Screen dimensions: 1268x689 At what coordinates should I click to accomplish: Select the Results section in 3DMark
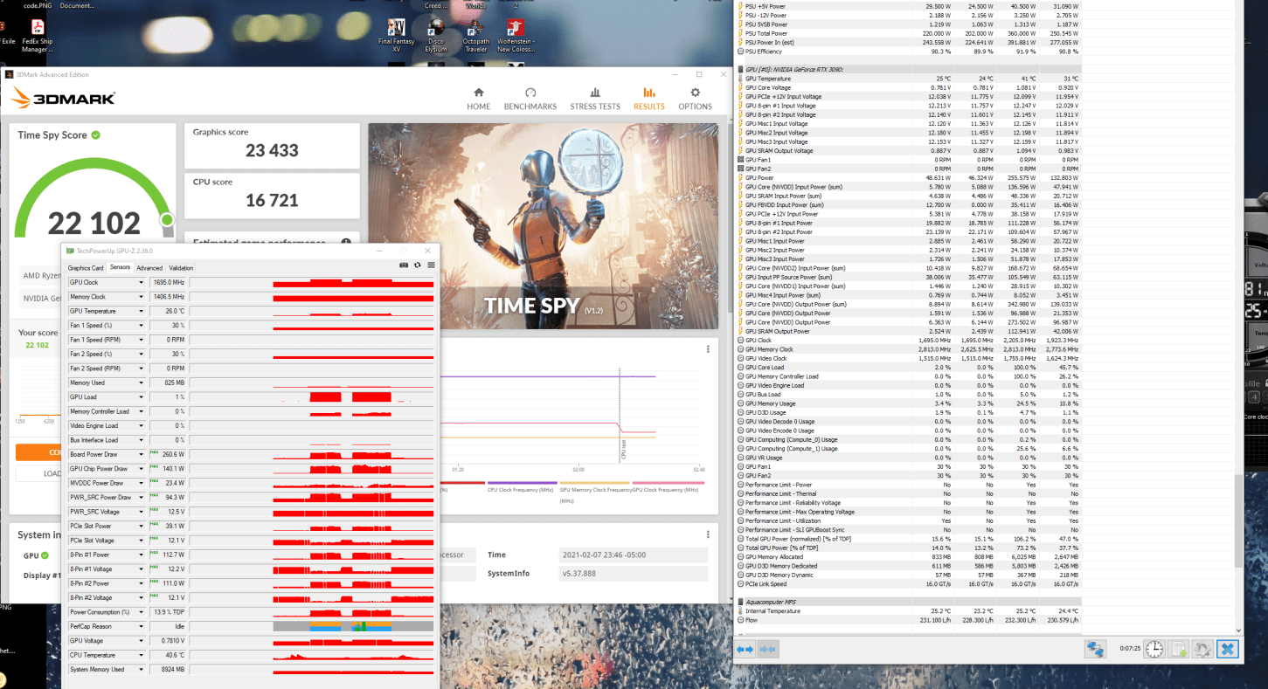coord(648,98)
